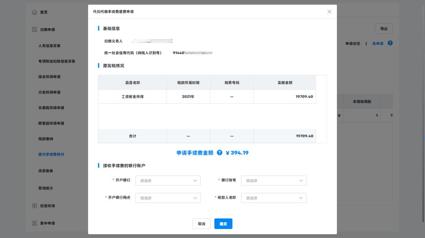Click help icon beside 申请手续费金额
Image resolution: width=425 pixels, height=238 pixels.
coord(220,153)
